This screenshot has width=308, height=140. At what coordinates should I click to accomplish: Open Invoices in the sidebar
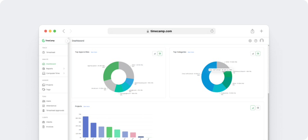coord(48,127)
